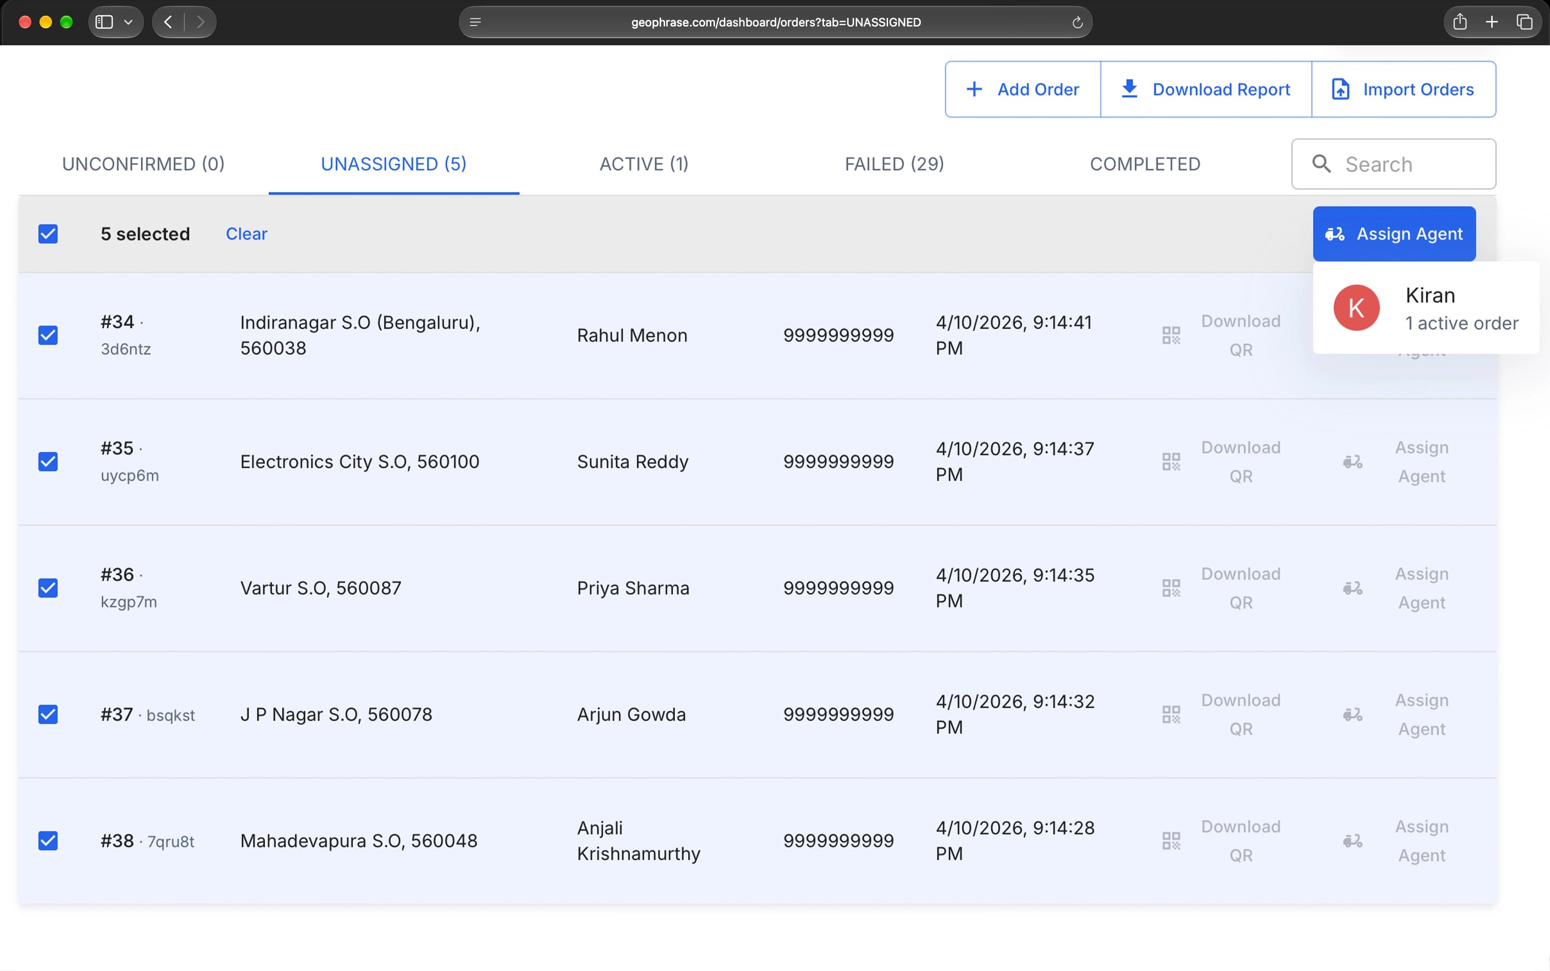
Task: Click the Download Report button
Action: click(x=1206, y=89)
